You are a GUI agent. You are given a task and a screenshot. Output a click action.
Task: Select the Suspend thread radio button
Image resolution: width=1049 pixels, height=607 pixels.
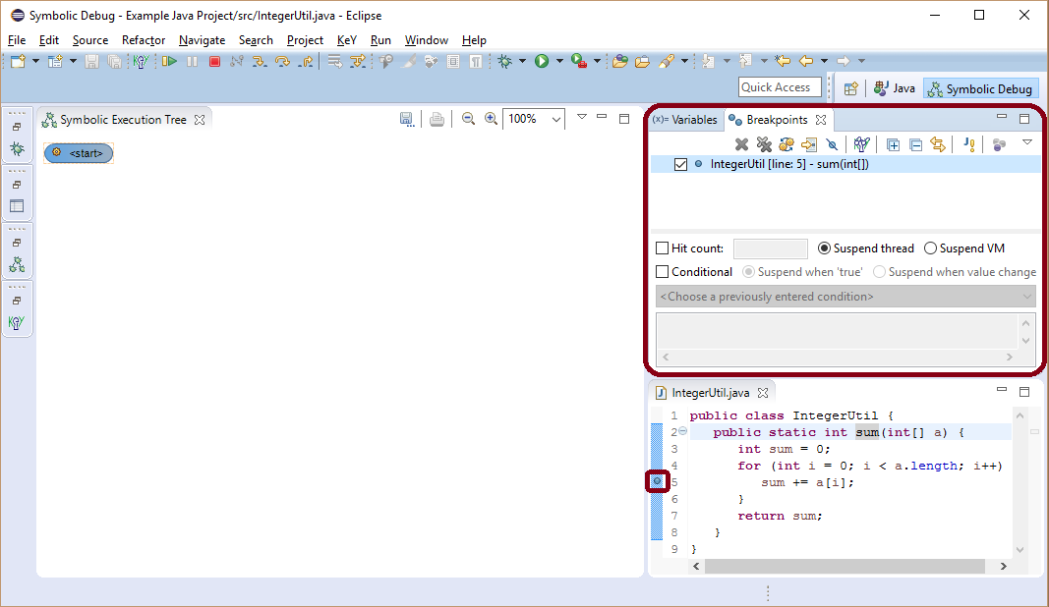(x=824, y=248)
